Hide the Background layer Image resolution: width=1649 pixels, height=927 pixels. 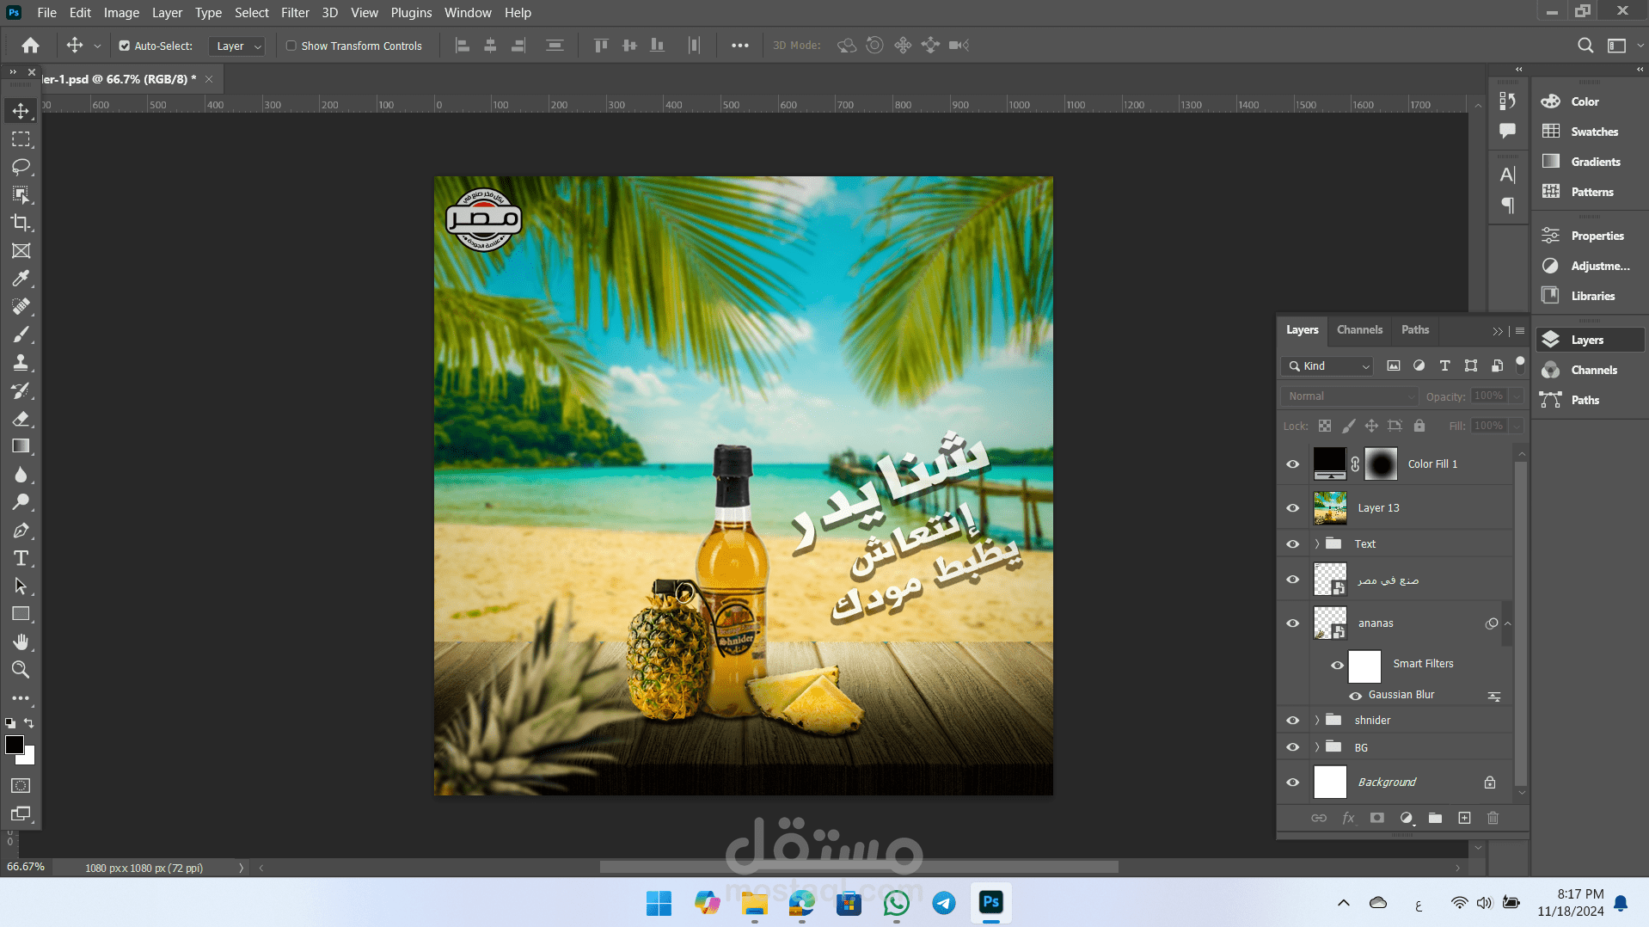(1292, 783)
